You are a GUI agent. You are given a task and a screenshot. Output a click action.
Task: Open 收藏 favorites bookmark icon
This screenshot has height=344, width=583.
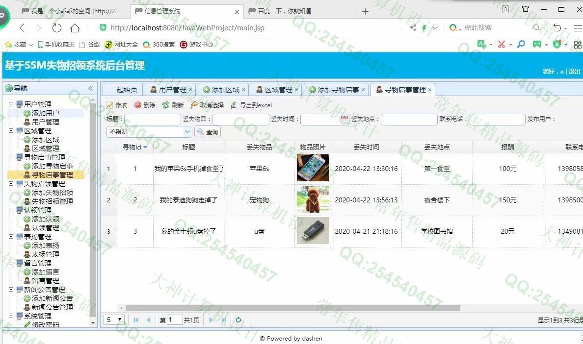pyautogui.click(x=8, y=45)
